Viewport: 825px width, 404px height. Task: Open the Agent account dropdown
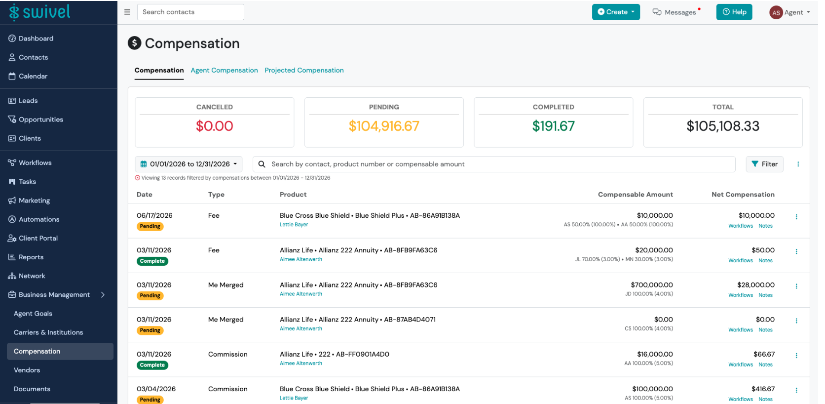(x=789, y=12)
